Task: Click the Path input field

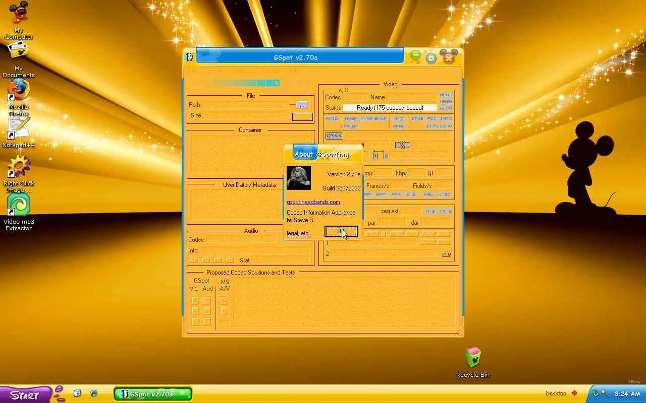Action: tap(245, 105)
